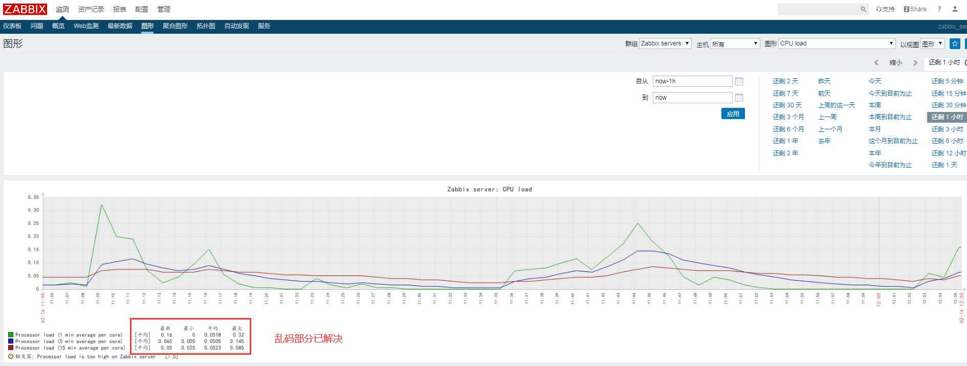
Task: Select 本月 time range
Action: tap(875, 129)
